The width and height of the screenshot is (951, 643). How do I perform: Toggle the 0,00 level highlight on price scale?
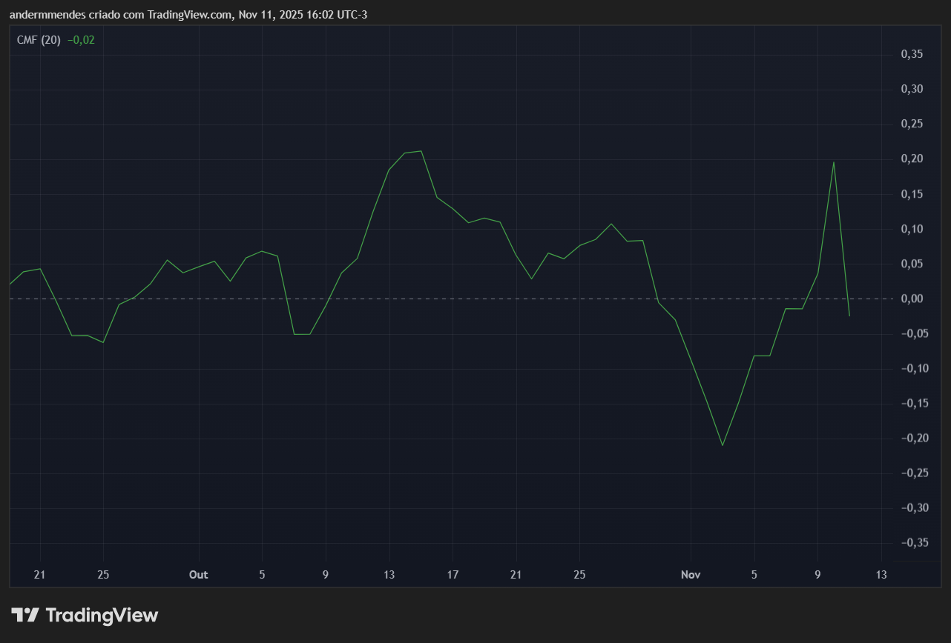click(913, 299)
